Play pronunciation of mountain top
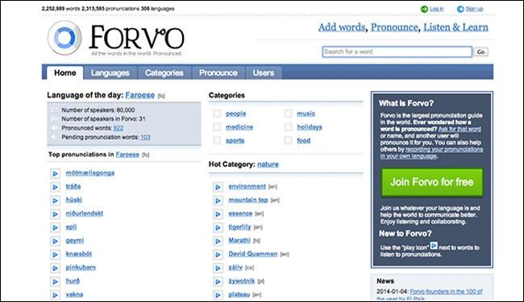This screenshot has width=524, height=302. pyautogui.click(x=218, y=201)
